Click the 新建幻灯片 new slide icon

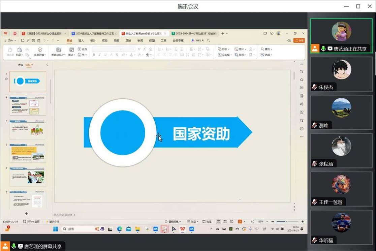(59, 50)
